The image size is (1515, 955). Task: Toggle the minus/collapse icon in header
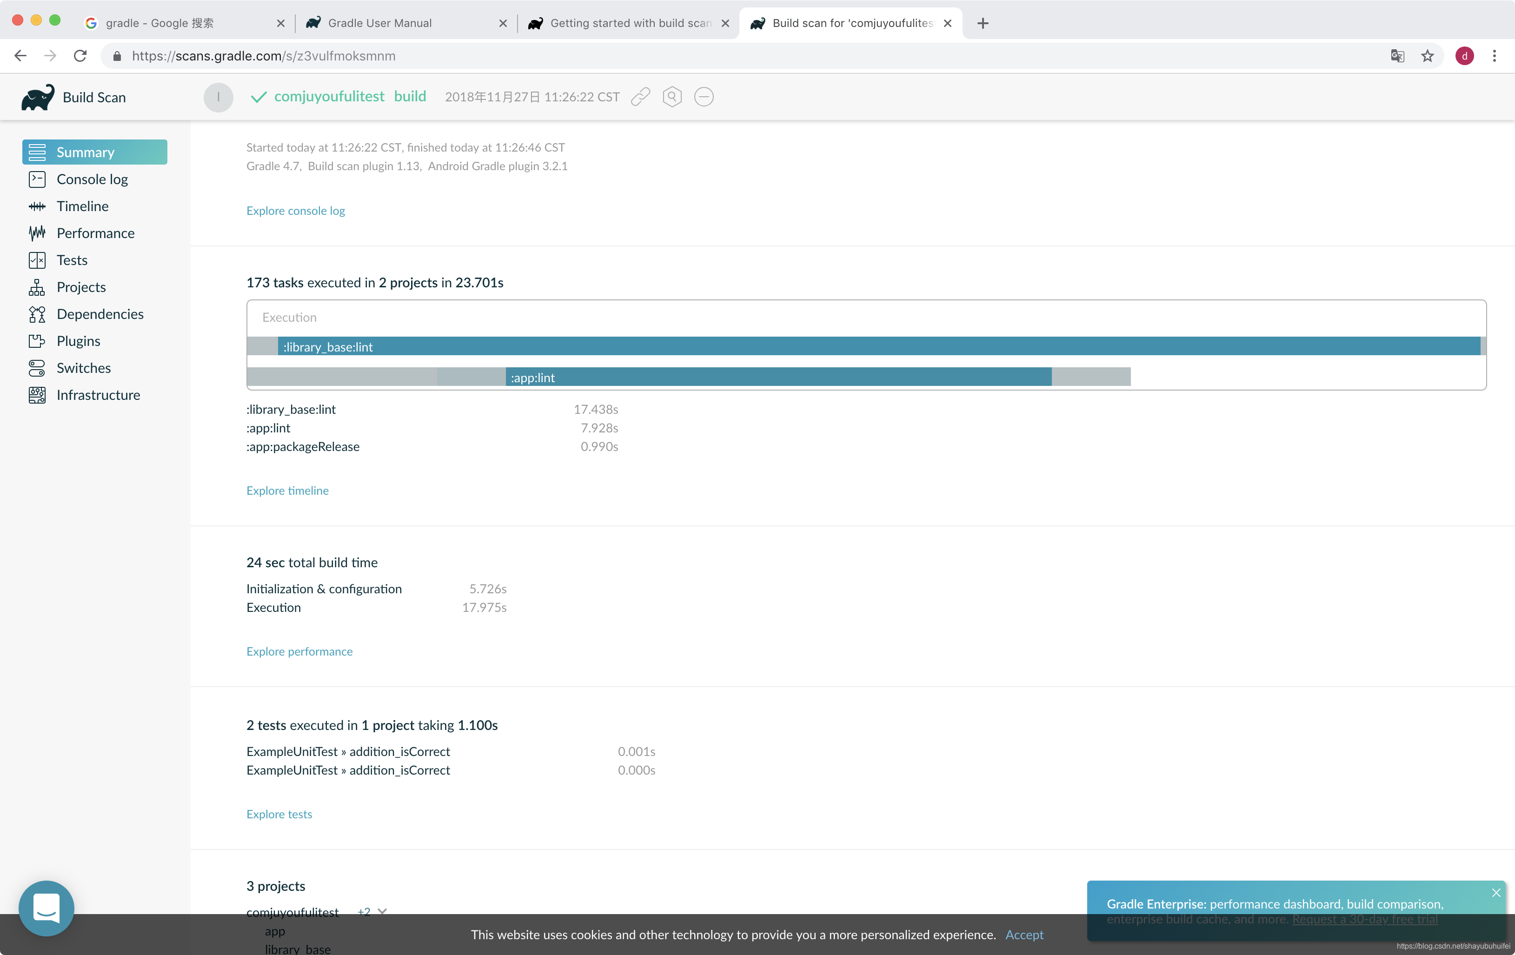[705, 97]
